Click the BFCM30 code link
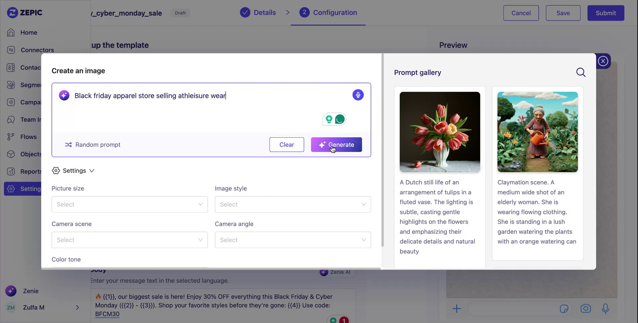Screen dimensions: 638x323 point(107,314)
